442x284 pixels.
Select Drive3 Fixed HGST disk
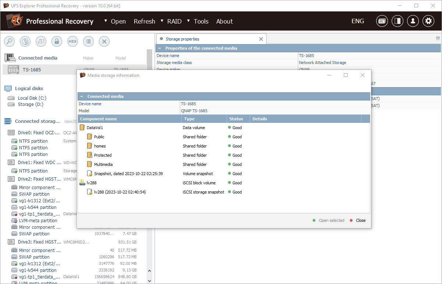coord(39,242)
